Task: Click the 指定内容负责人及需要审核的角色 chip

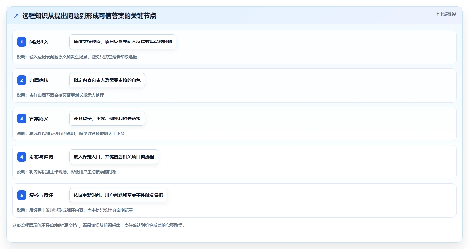Action: (x=107, y=80)
